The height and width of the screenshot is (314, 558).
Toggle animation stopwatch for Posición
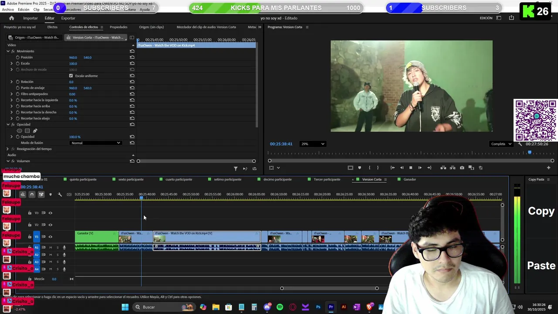pyautogui.click(x=17, y=57)
